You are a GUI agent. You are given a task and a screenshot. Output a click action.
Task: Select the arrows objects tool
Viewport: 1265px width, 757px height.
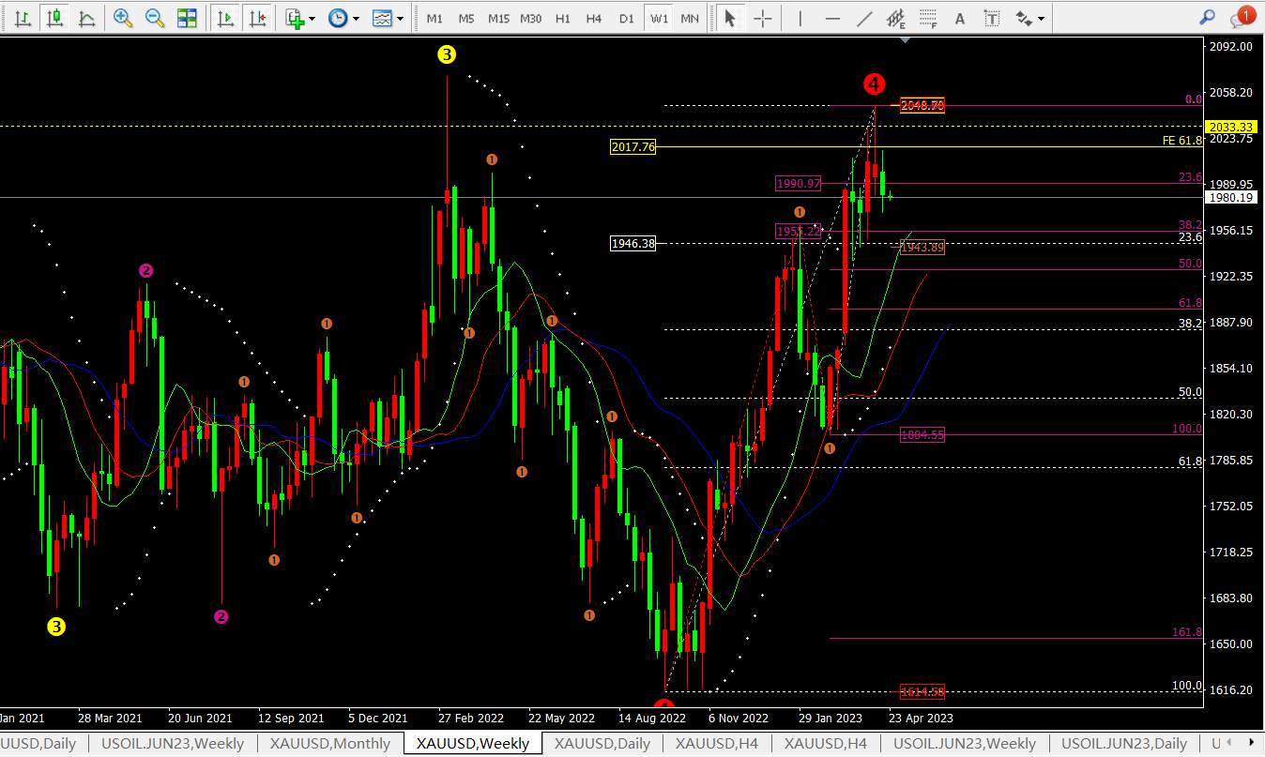click(x=1024, y=18)
